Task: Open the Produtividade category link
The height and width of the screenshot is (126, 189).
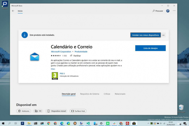Action: [x=81, y=52]
